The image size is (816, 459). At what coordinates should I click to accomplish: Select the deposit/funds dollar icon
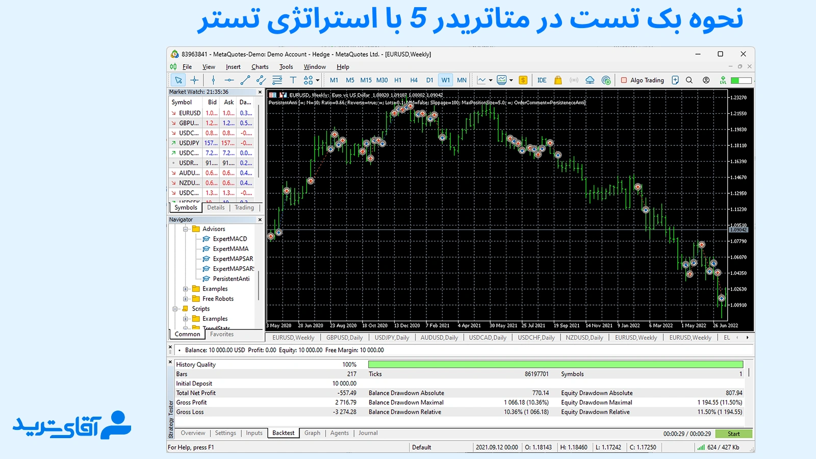coord(522,80)
